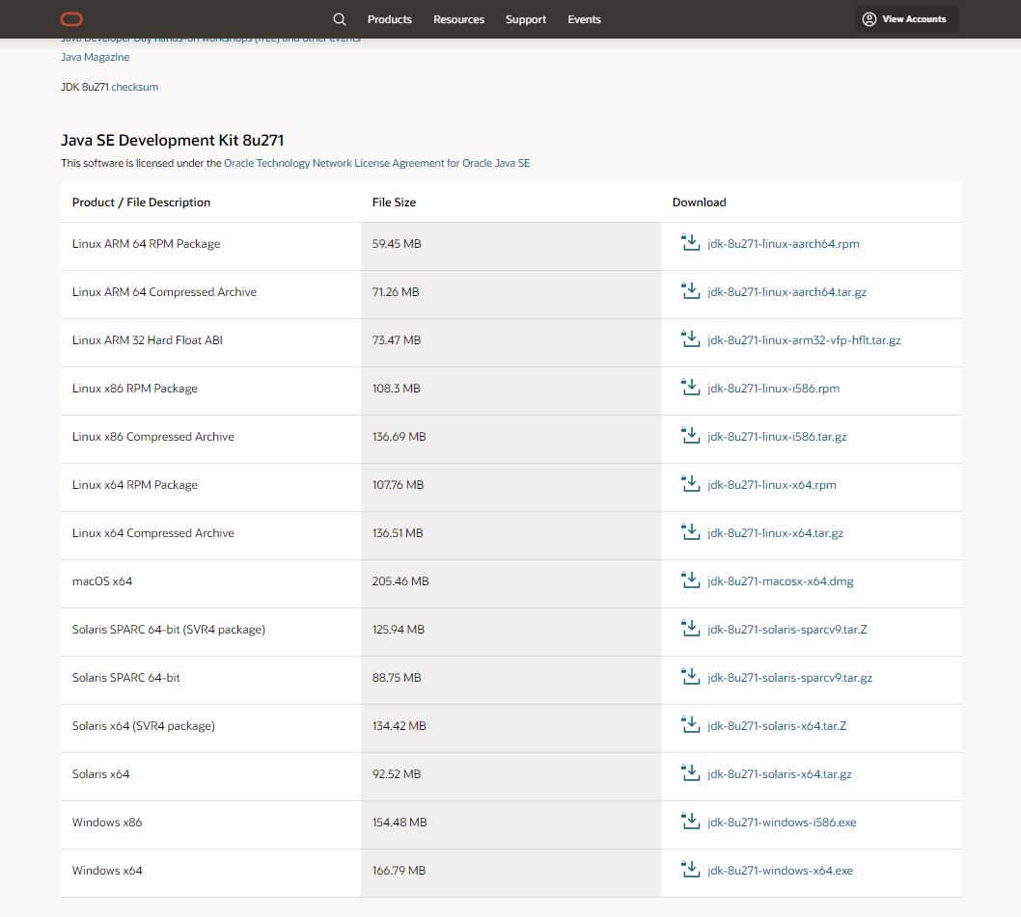This screenshot has width=1021, height=917.
Task: Open the Resources menu
Action: tap(459, 19)
